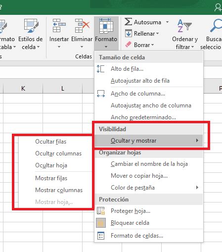Open the Formato cells button

point(106,33)
